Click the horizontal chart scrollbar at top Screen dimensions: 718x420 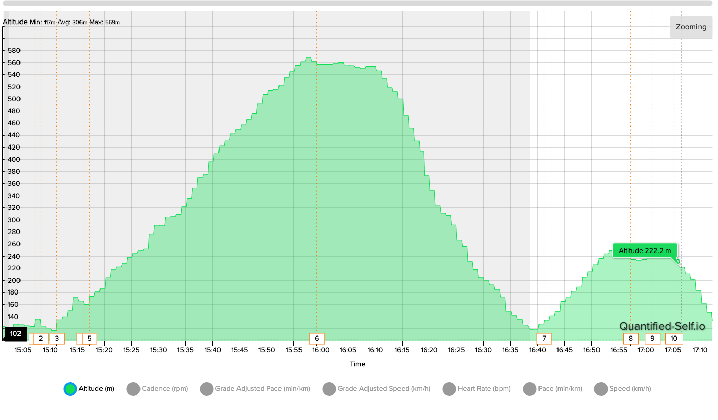click(357, 3)
